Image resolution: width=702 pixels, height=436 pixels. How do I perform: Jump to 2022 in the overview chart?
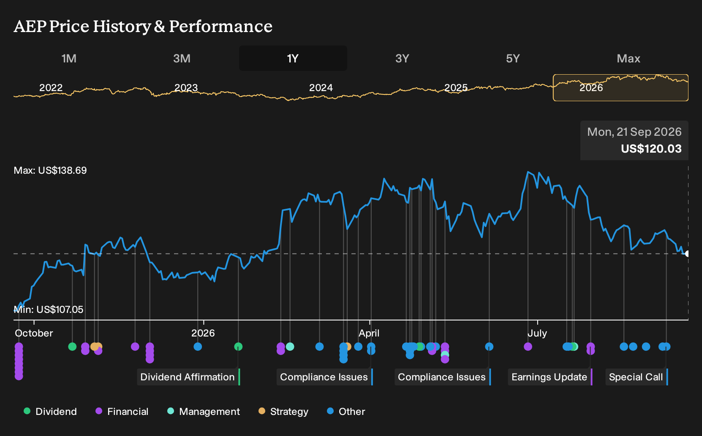[51, 88]
